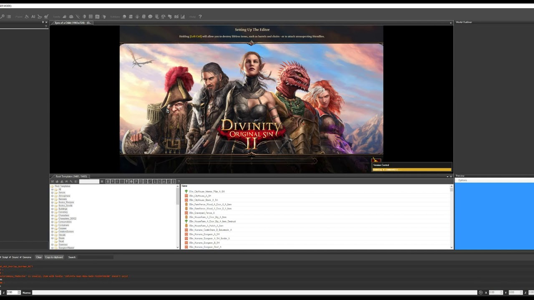Open the Root Templates panel dropdown arrow

pos(447,177)
